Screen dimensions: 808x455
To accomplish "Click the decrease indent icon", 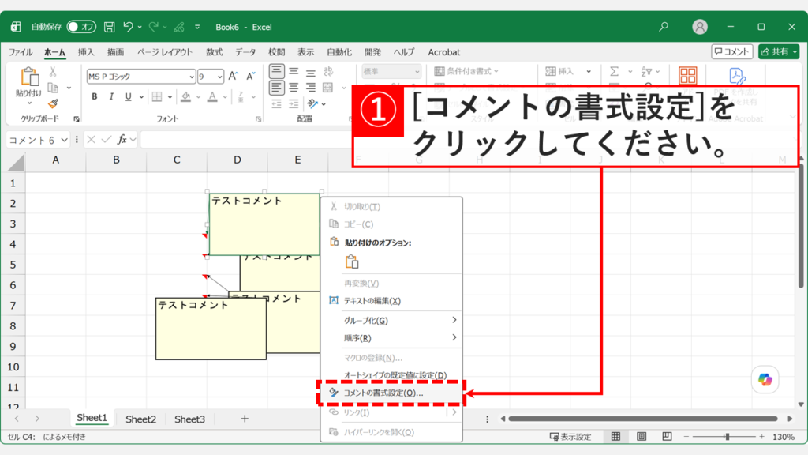I will (x=277, y=103).
